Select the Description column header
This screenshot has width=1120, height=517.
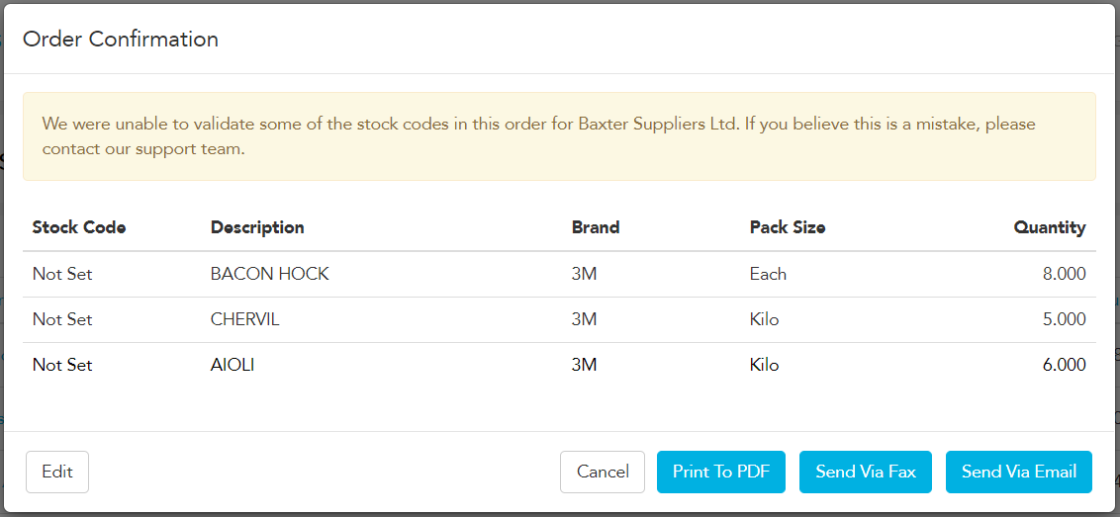257,227
